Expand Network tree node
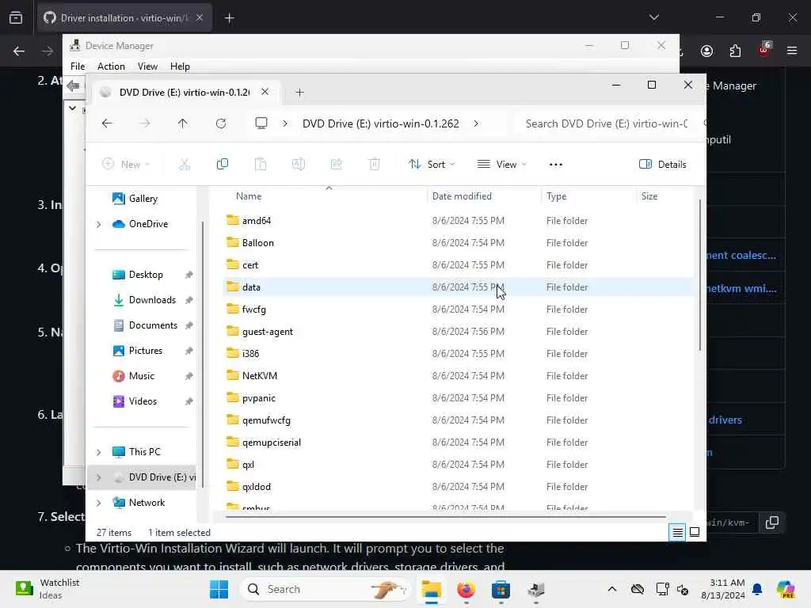Viewport: 811px width, 608px height. point(99,503)
